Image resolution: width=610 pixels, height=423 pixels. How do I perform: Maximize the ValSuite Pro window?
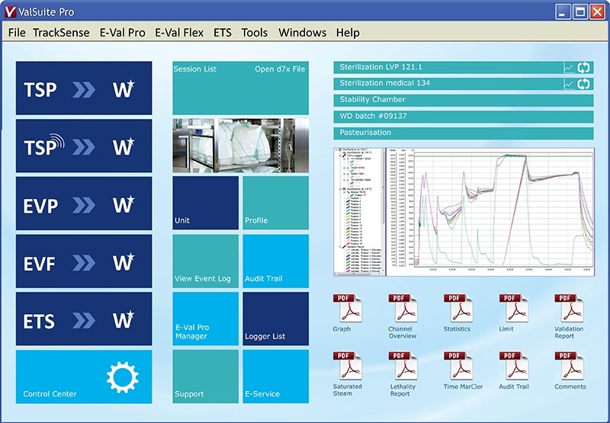579,12
